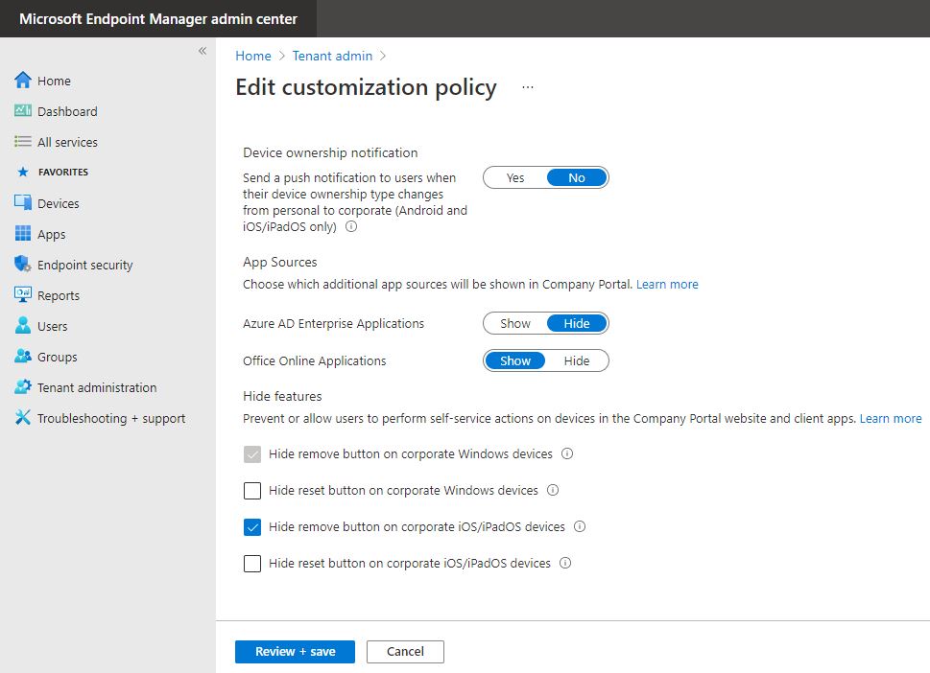Viewport: 930px width, 673px height.
Task: Select Hide for Azure AD Enterprise Applications
Action: pyautogui.click(x=577, y=323)
